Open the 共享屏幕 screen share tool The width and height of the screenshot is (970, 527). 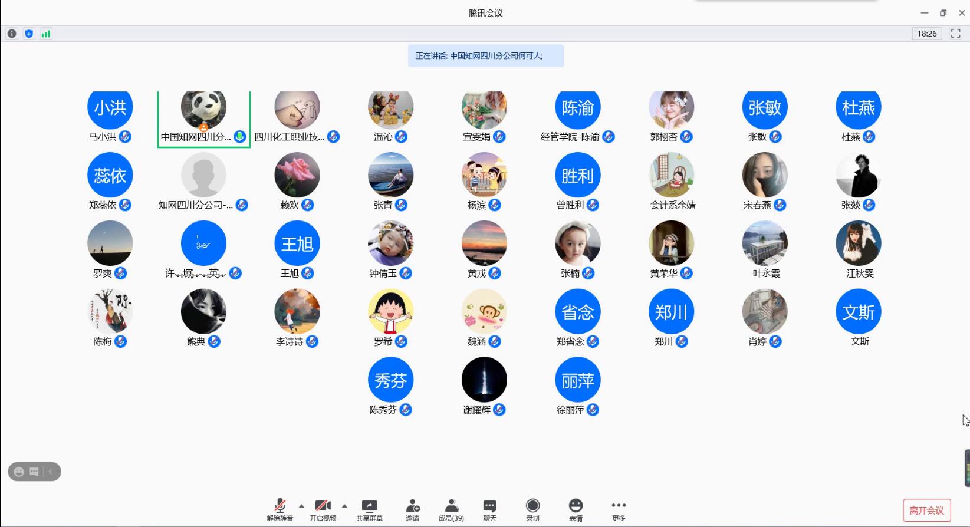point(369,509)
